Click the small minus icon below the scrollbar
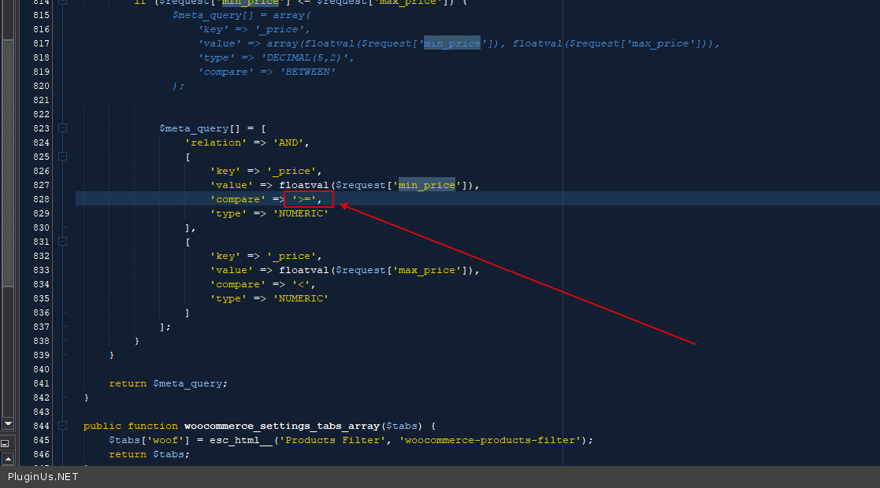This screenshot has height=488, width=880. click(7, 444)
